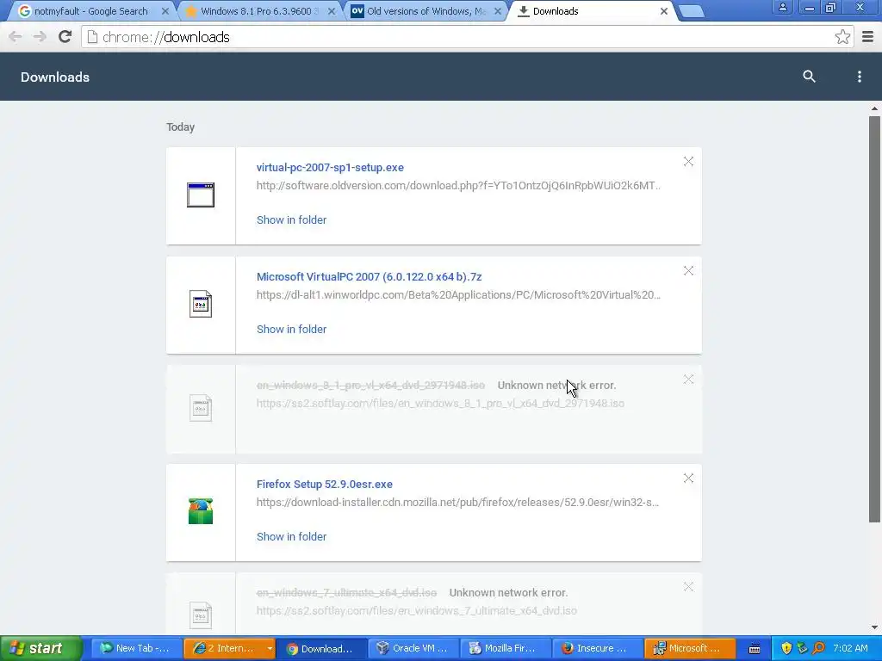Click the oldversion.com download URL

(458, 186)
